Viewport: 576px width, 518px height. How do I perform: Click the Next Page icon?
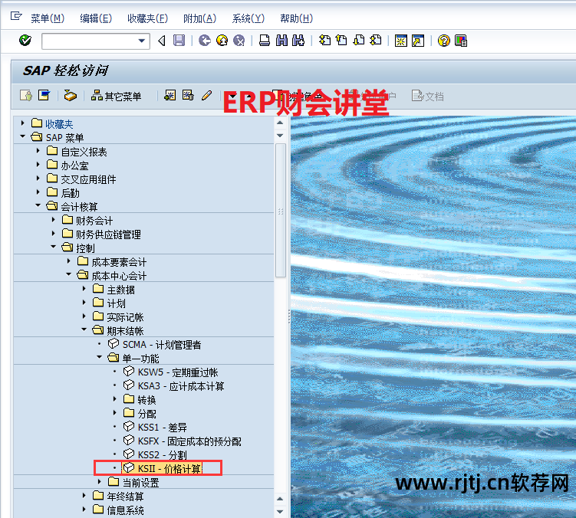(359, 41)
